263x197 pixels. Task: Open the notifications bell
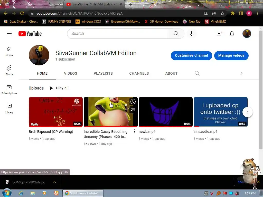(232, 34)
